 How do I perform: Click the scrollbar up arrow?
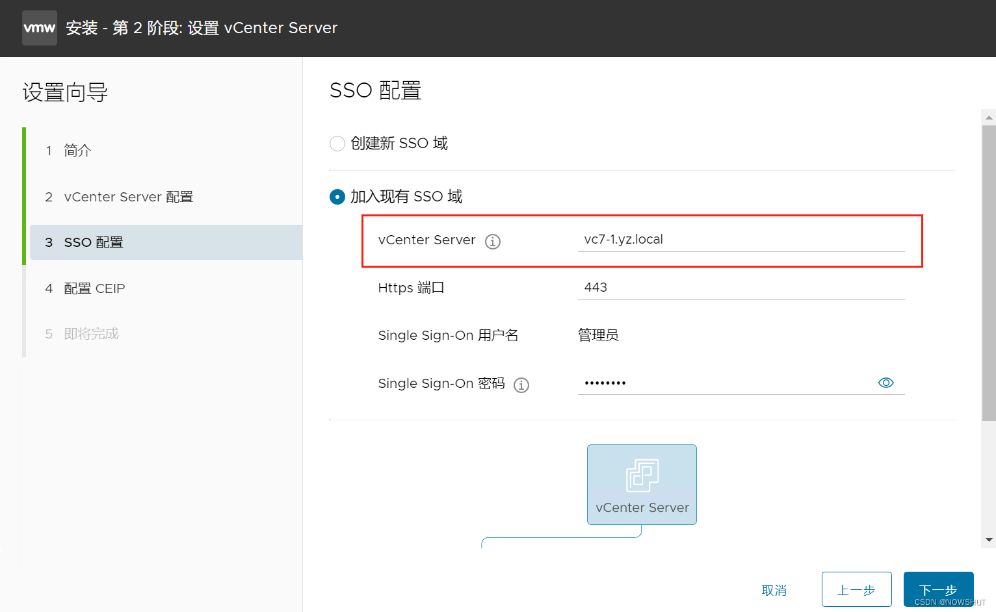click(x=989, y=118)
